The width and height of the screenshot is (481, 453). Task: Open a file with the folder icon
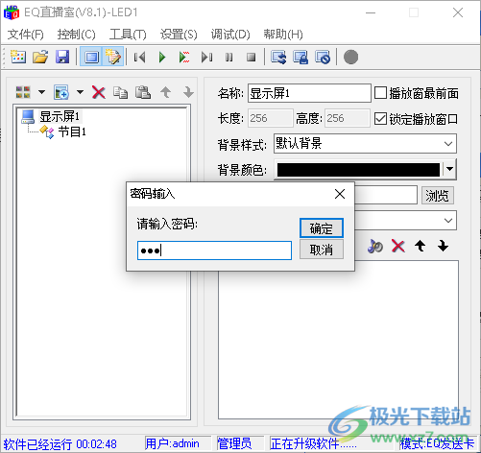(x=40, y=58)
